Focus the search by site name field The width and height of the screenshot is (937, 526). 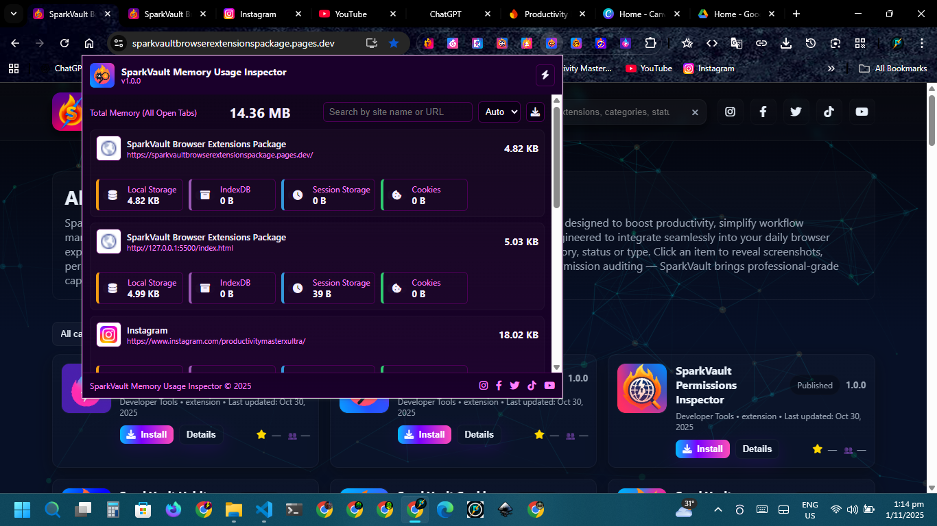point(397,112)
